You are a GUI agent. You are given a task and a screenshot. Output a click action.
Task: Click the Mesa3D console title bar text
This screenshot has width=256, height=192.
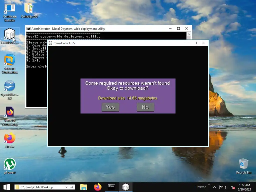[x=68, y=29]
